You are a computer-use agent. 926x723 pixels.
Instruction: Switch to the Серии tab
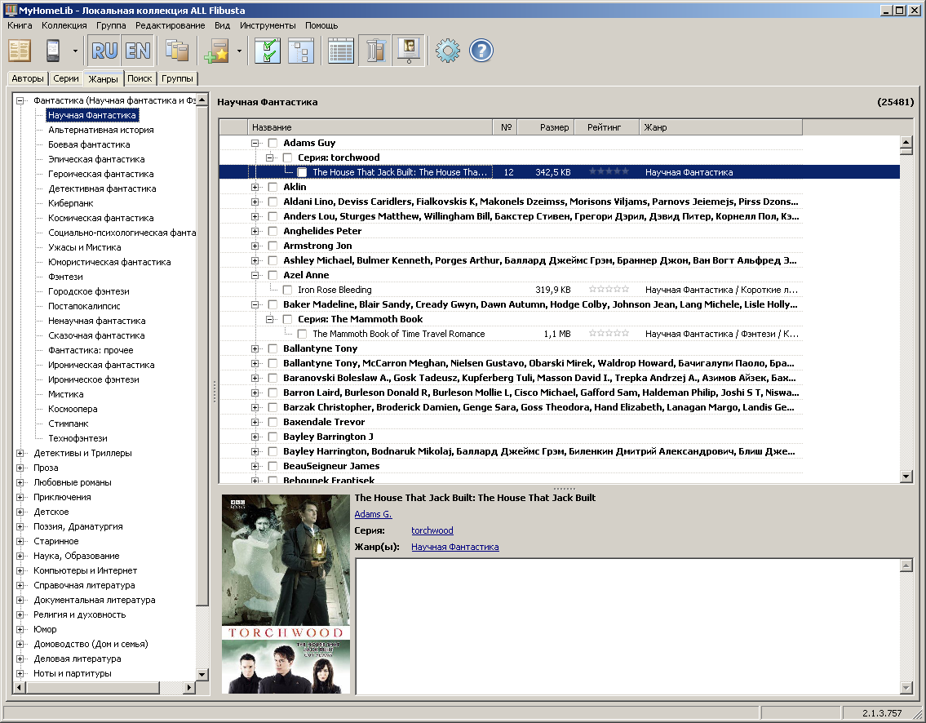pos(65,78)
